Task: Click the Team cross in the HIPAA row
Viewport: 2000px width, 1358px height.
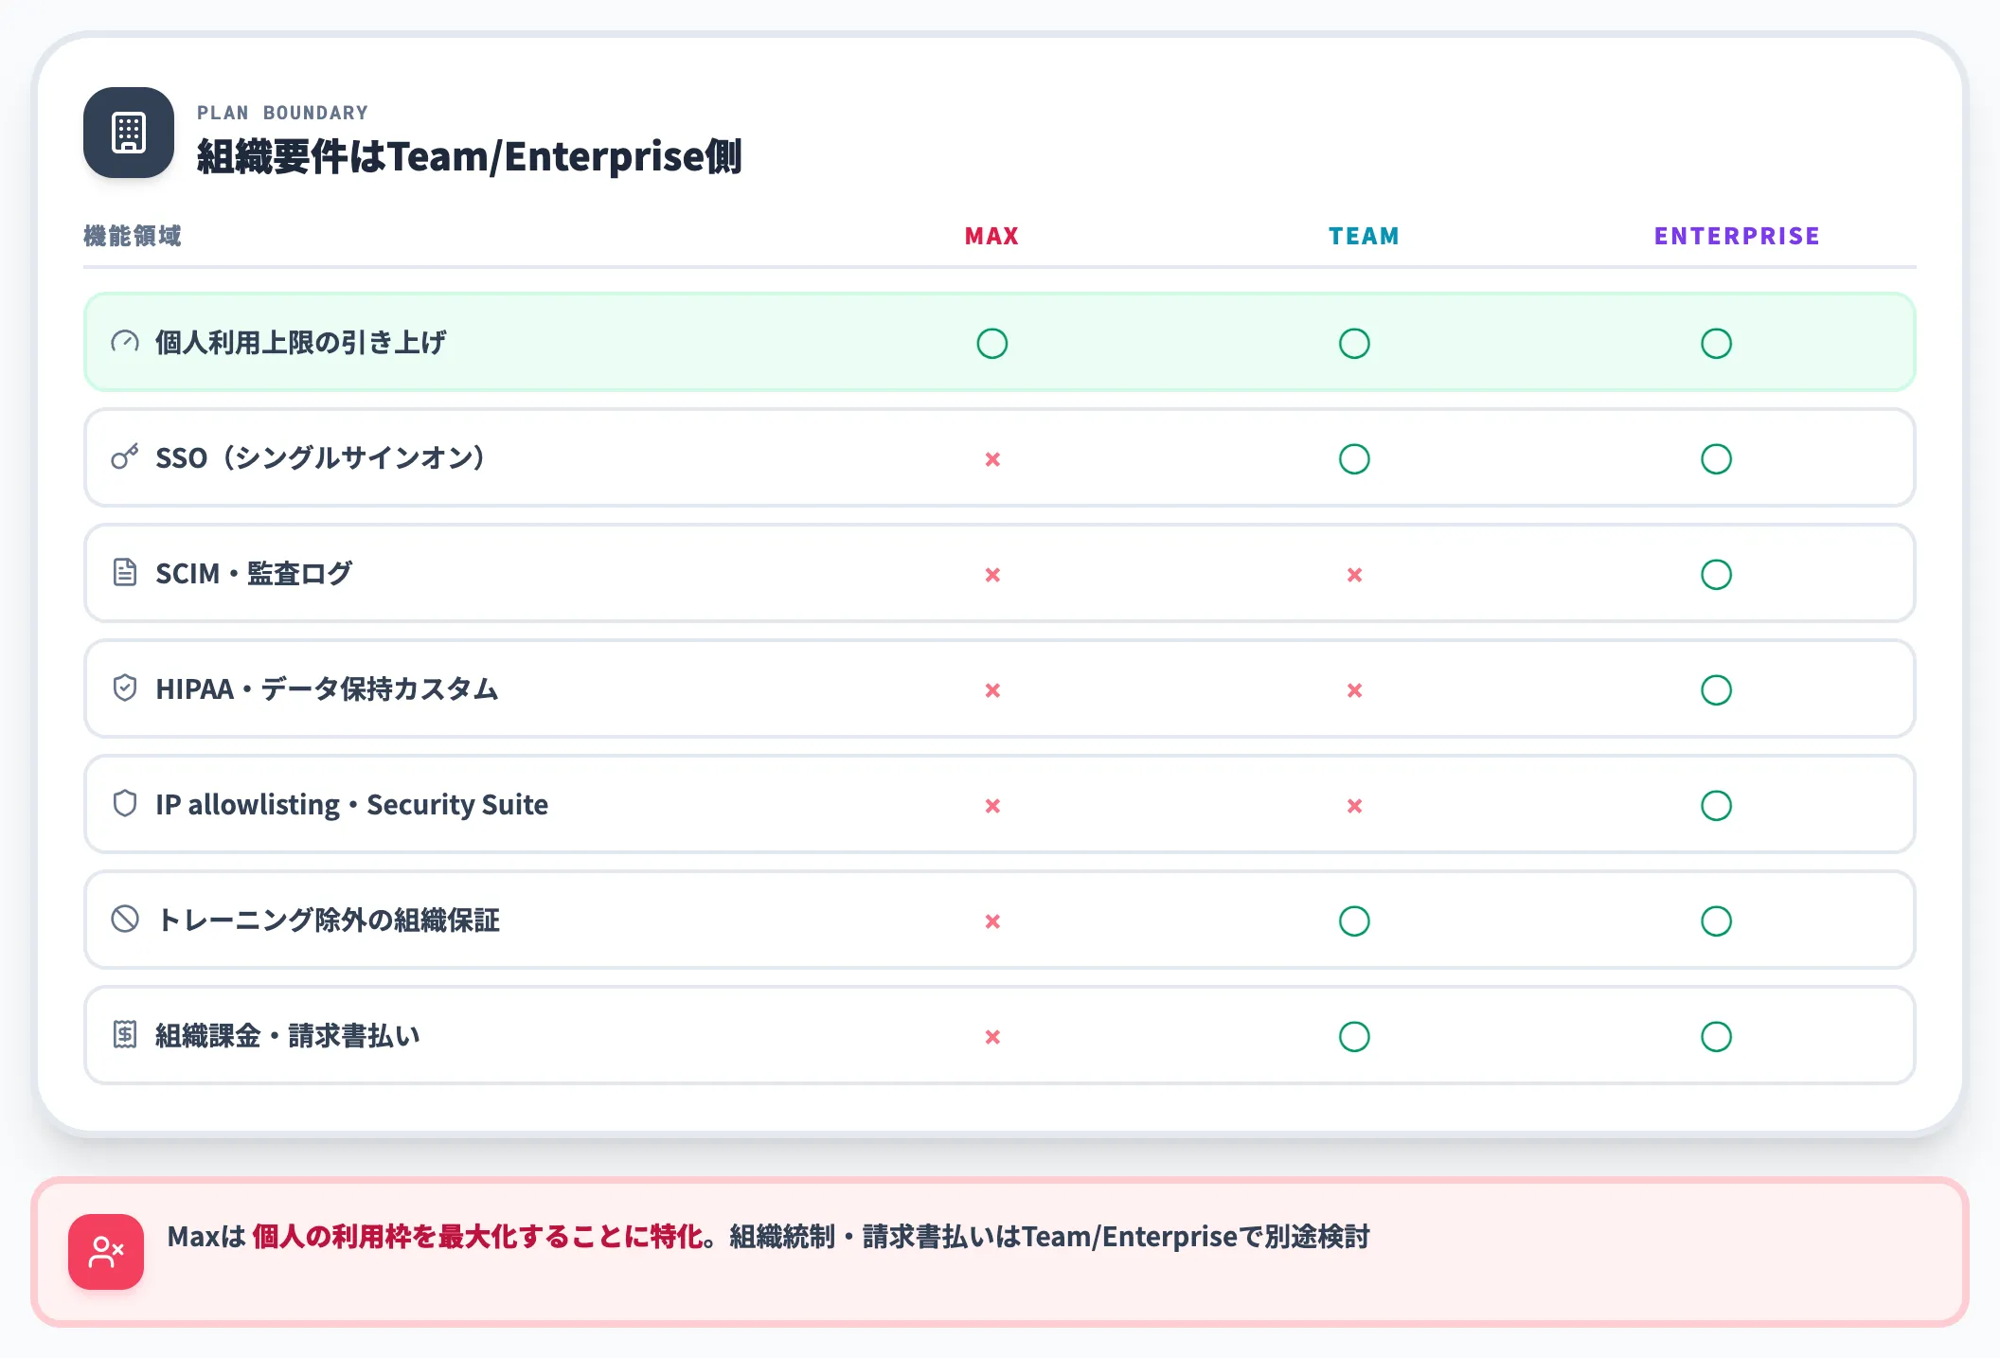Action: coord(1354,690)
